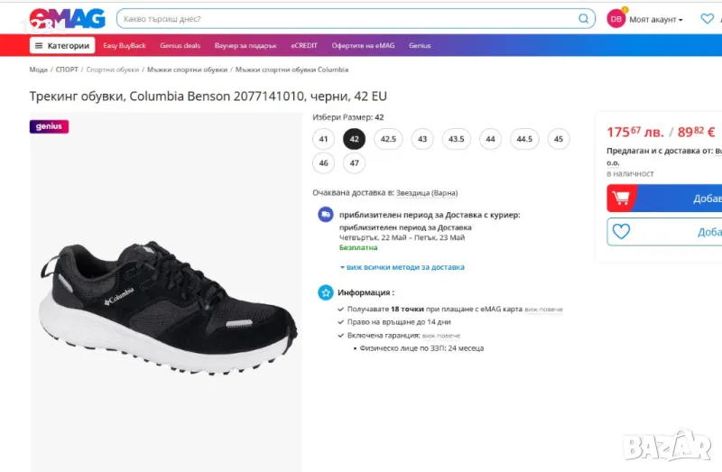Click the Genius badge above the product image
This screenshot has width=722, height=472.
click(x=49, y=126)
